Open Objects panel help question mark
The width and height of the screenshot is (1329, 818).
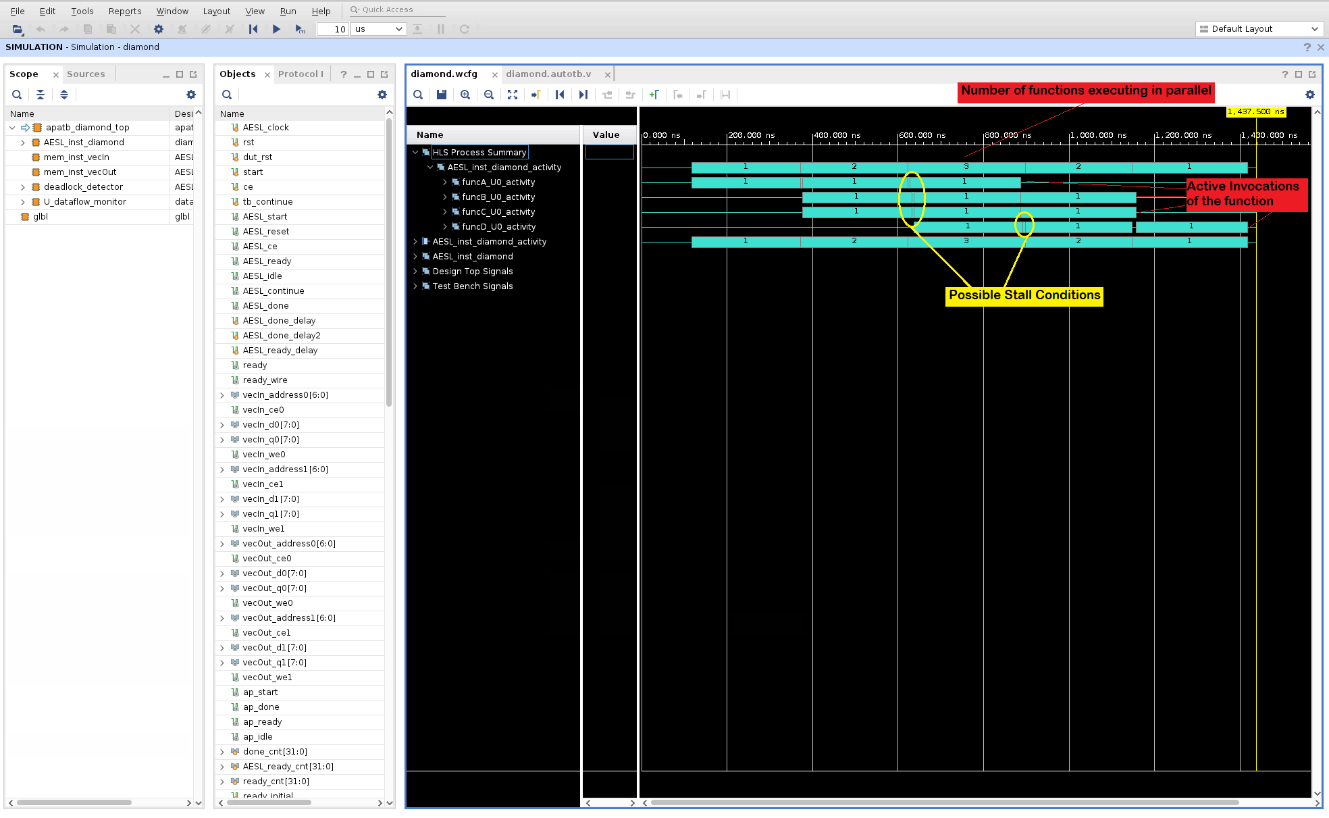click(x=344, y=74)
